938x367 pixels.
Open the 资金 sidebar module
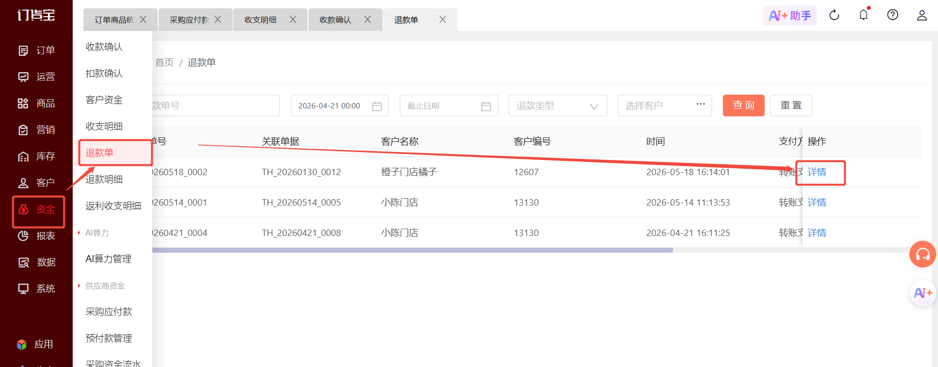(x=36, y=210)
